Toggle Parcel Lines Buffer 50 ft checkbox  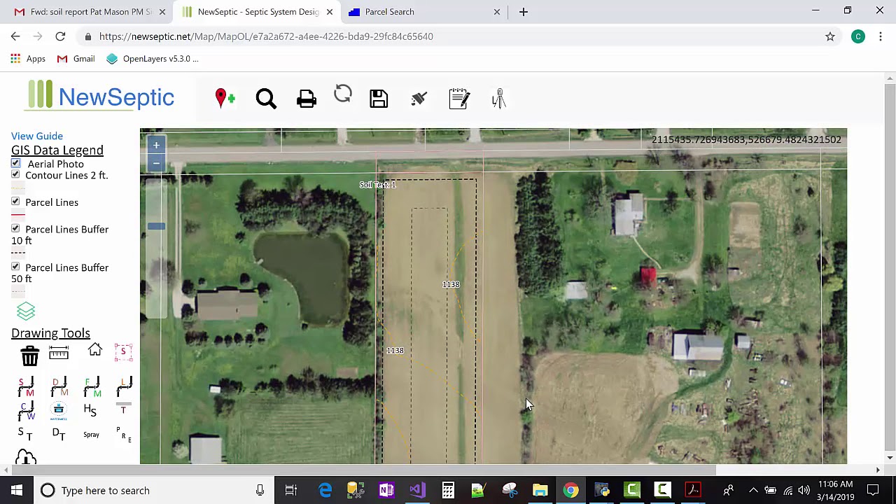[x=15, y=267]
